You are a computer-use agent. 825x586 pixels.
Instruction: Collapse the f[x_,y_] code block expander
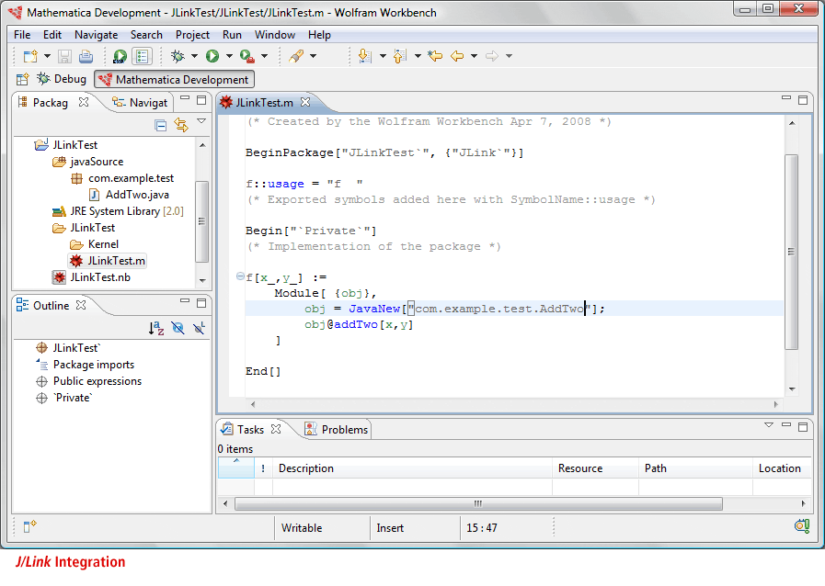(x=239, y=276)
